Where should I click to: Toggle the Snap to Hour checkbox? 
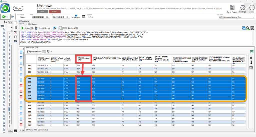click(x=76, y=16)
